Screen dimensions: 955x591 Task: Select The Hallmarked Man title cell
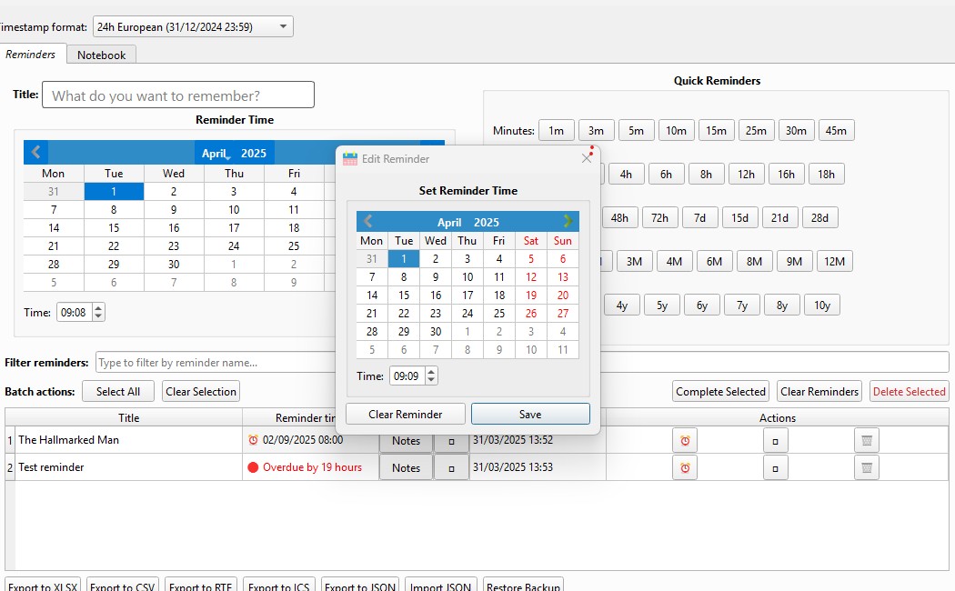128,439
